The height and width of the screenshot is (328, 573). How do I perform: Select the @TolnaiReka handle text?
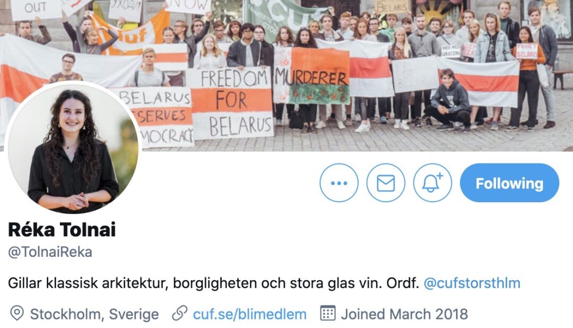pos(50,252)
